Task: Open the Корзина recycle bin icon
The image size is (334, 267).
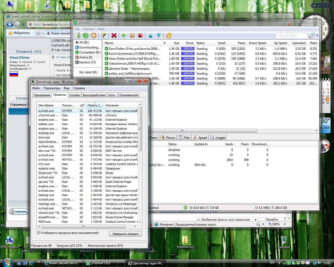Action: coord(284,242)
